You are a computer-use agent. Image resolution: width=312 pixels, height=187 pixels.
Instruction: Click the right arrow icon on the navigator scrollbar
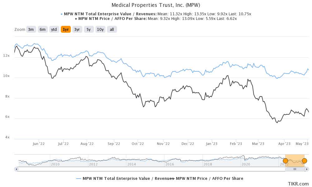pyautogui.click(x=307, y=169)
